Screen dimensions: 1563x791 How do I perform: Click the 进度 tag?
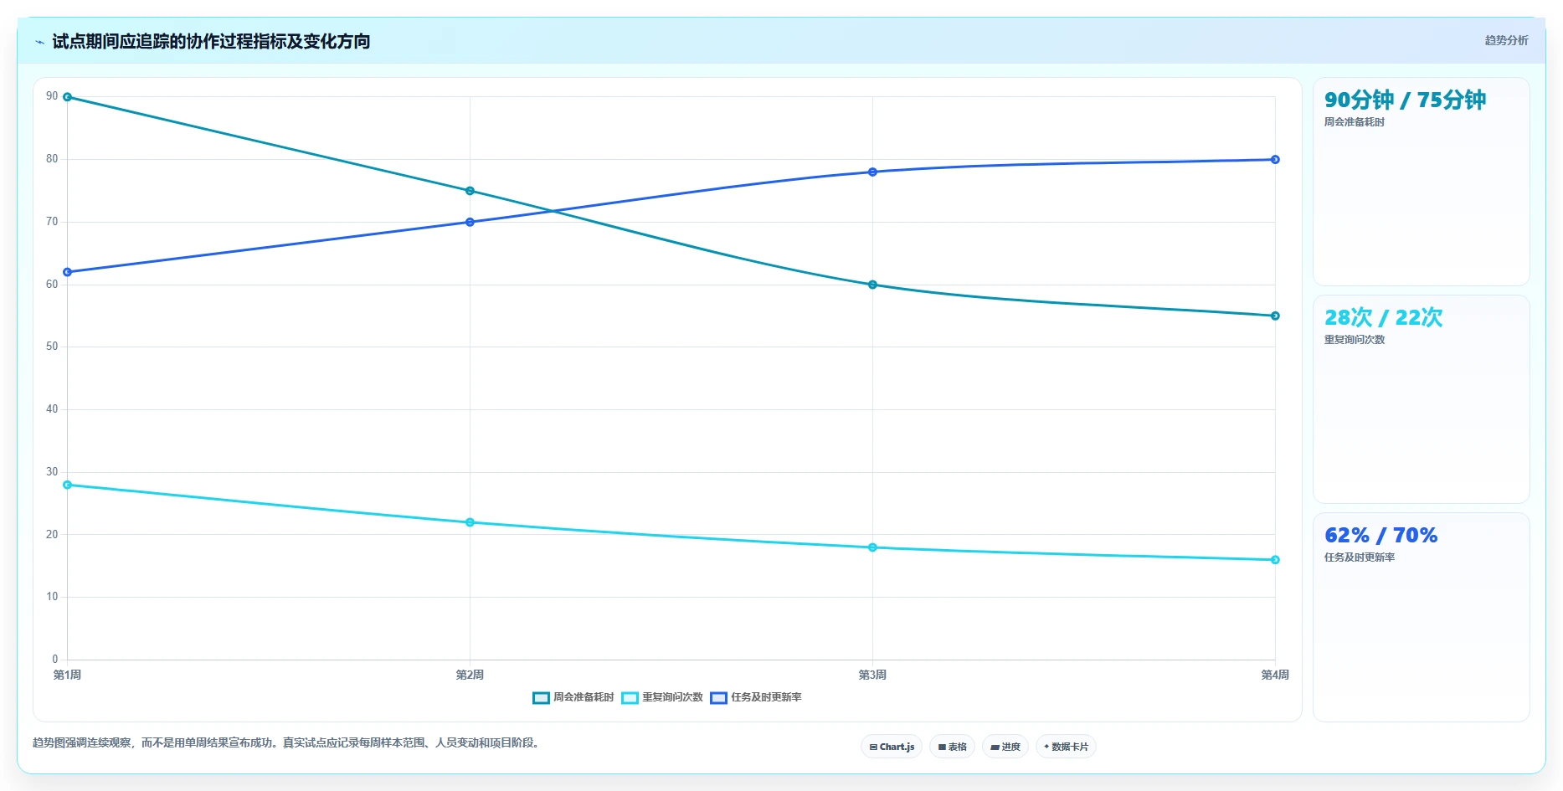tap(1005, 747)
